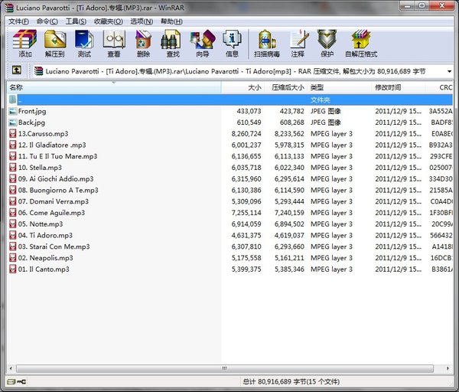Sort by Name (名称) column header
This screenshot has width=459, height=392.
coord(114,87)
